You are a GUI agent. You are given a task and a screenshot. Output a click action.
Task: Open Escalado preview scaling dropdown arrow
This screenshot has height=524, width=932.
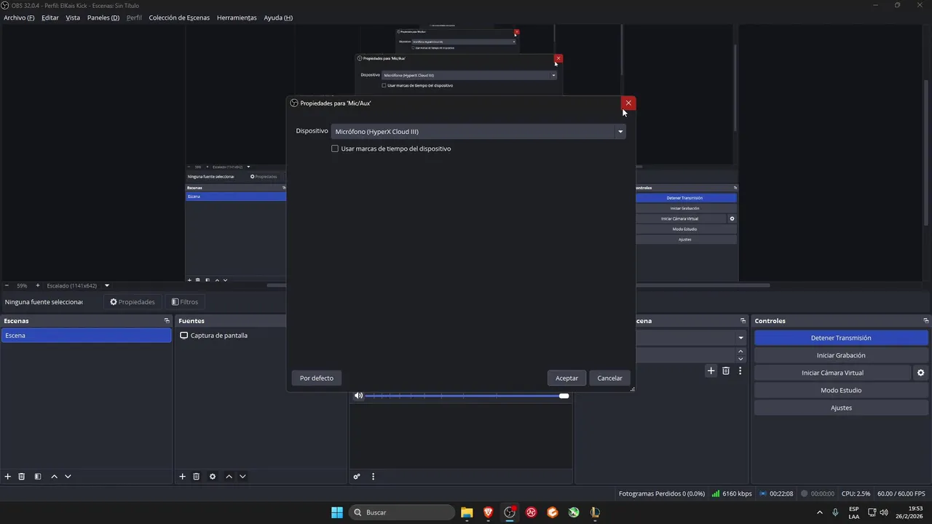click(107, 285)
